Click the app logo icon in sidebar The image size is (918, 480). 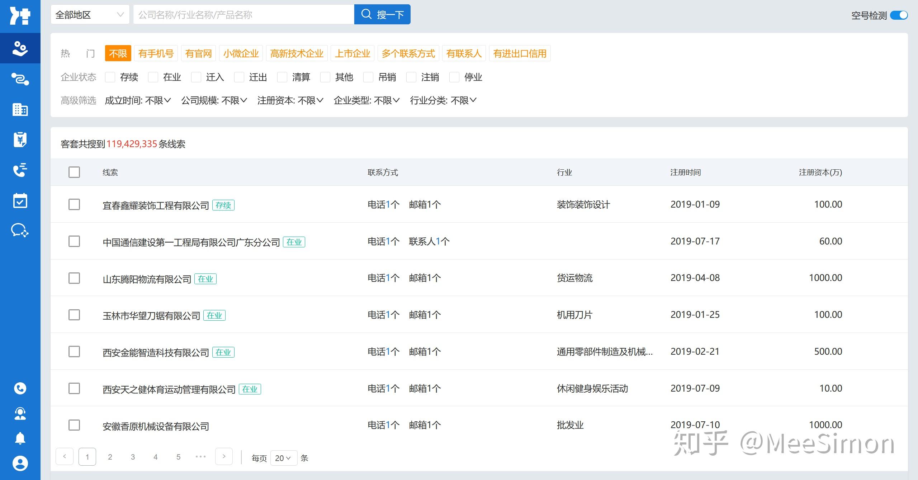pos(20,16)
